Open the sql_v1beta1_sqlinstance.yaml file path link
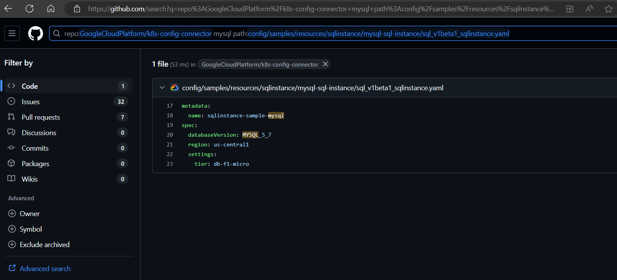 coord(313,88)
